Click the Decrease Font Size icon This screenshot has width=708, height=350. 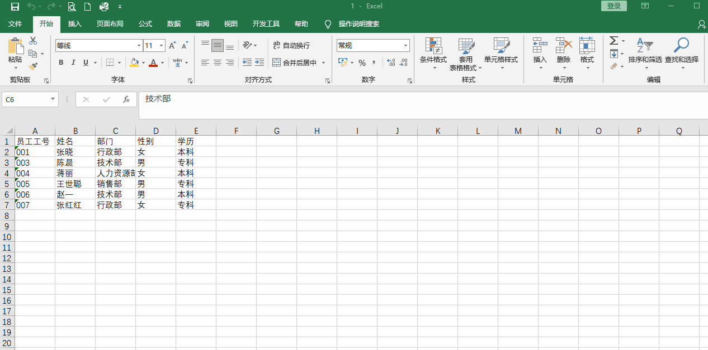[x=185, y=46]
